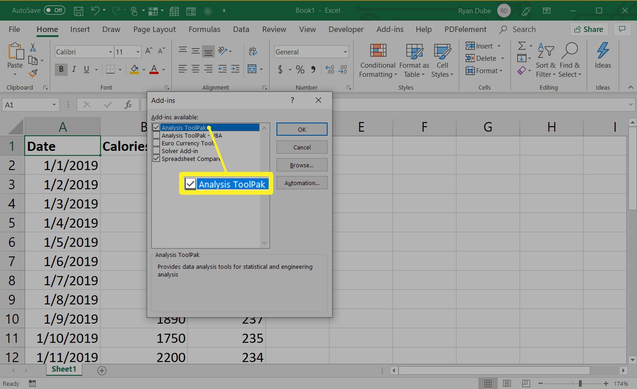Click the Merge & Center icon
637x389 pixels.
(x=252, y=69)
